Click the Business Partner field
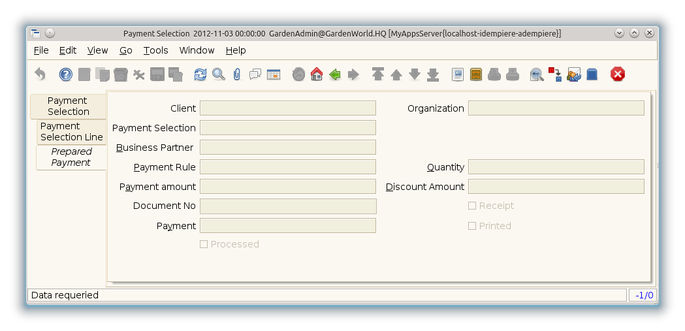 (x=287, y=148)
